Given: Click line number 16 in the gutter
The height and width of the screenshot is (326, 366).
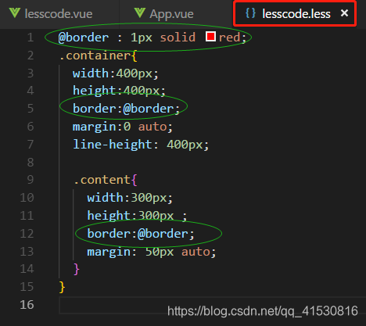Looking at the screenshot, I should tap(27, 305).
